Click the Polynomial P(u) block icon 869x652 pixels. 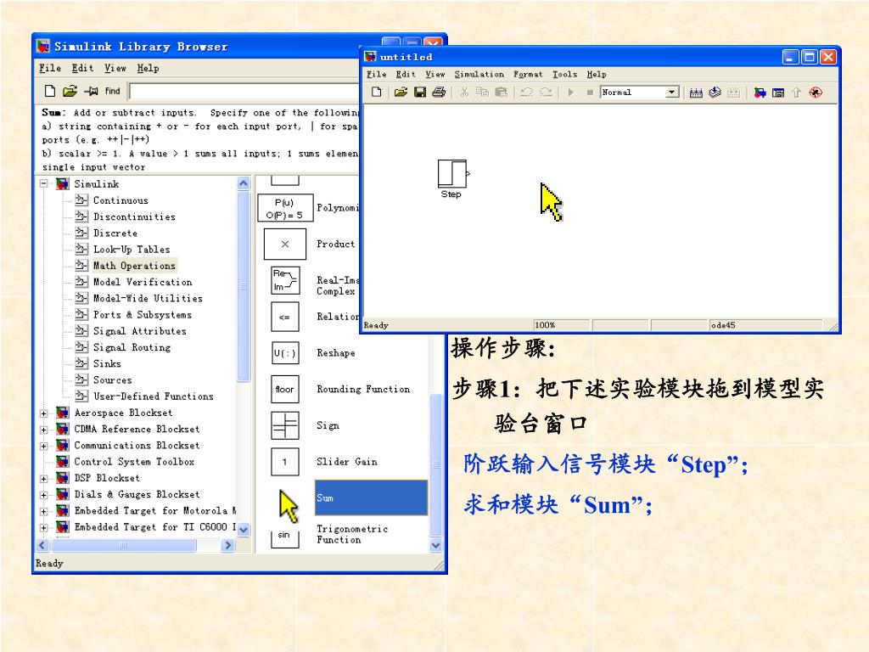click(285, 208)
